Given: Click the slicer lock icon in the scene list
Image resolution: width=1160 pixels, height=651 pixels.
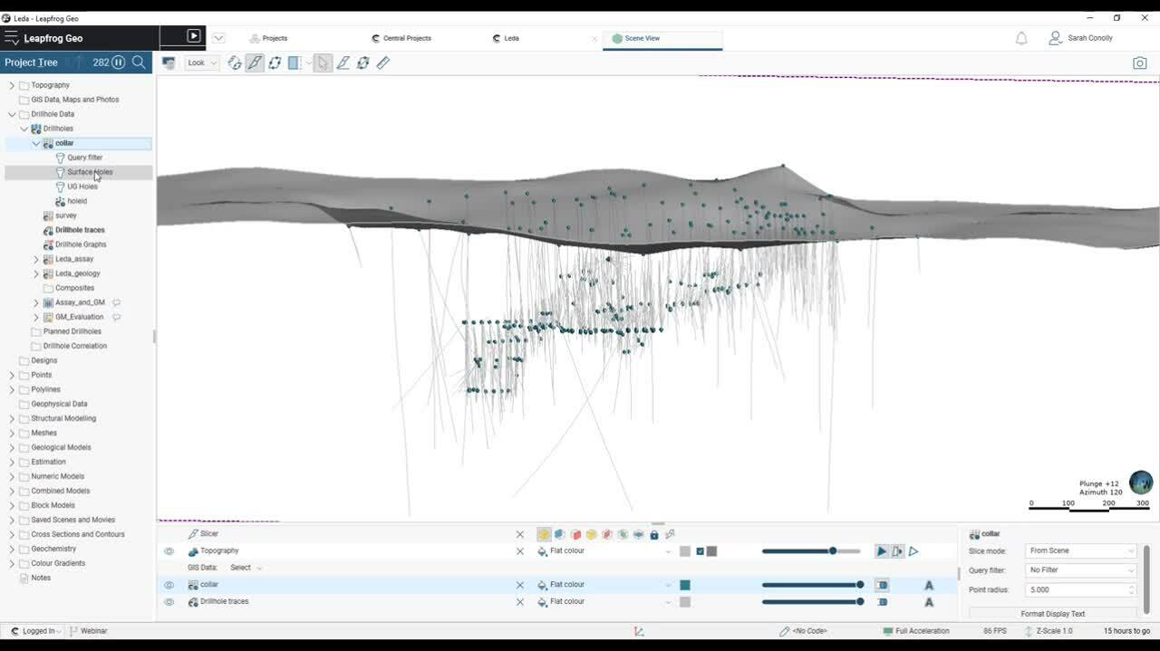Looking at the screenshot, I should point(654,534).
